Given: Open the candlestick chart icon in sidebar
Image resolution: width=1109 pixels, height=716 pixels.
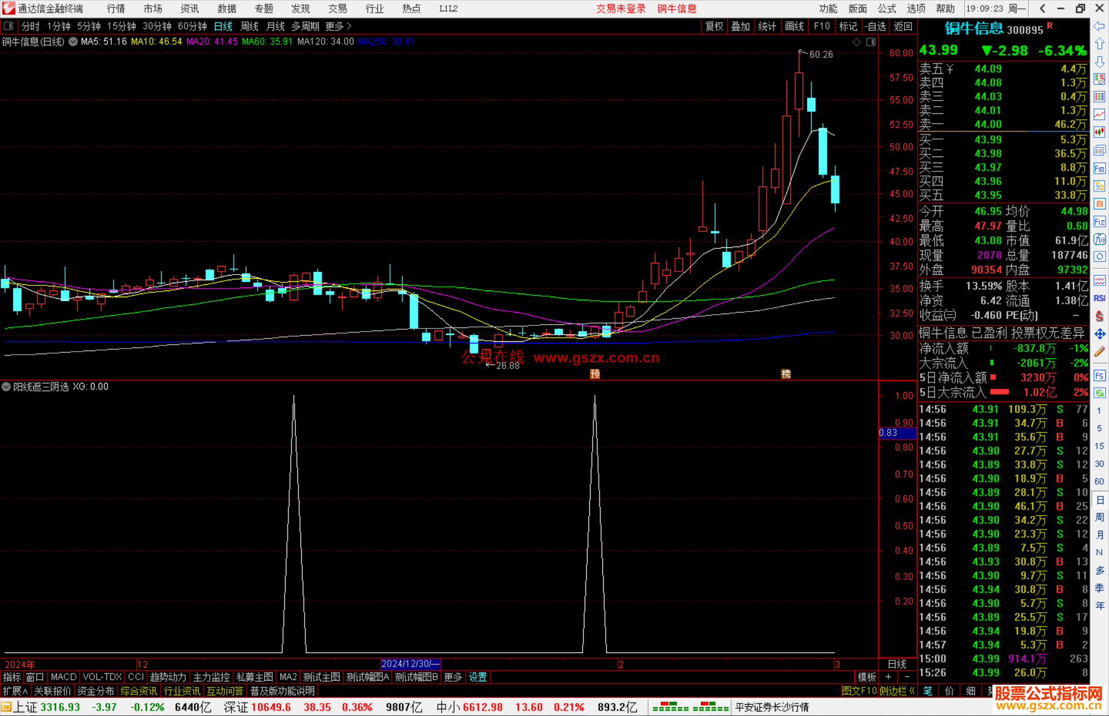Looking at the screenshot, I should point(1099,132).
